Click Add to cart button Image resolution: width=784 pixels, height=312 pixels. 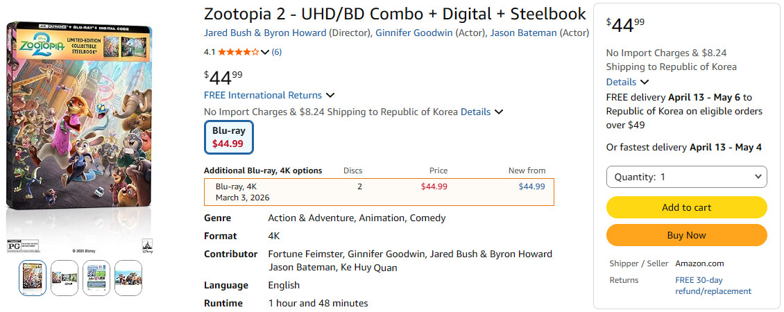[686, 207]
